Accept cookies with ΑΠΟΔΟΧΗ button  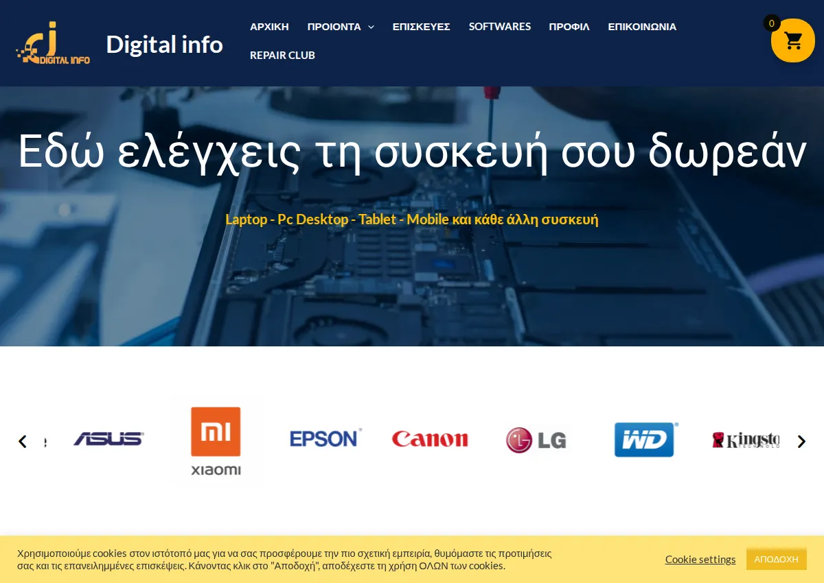pos(777,559)
